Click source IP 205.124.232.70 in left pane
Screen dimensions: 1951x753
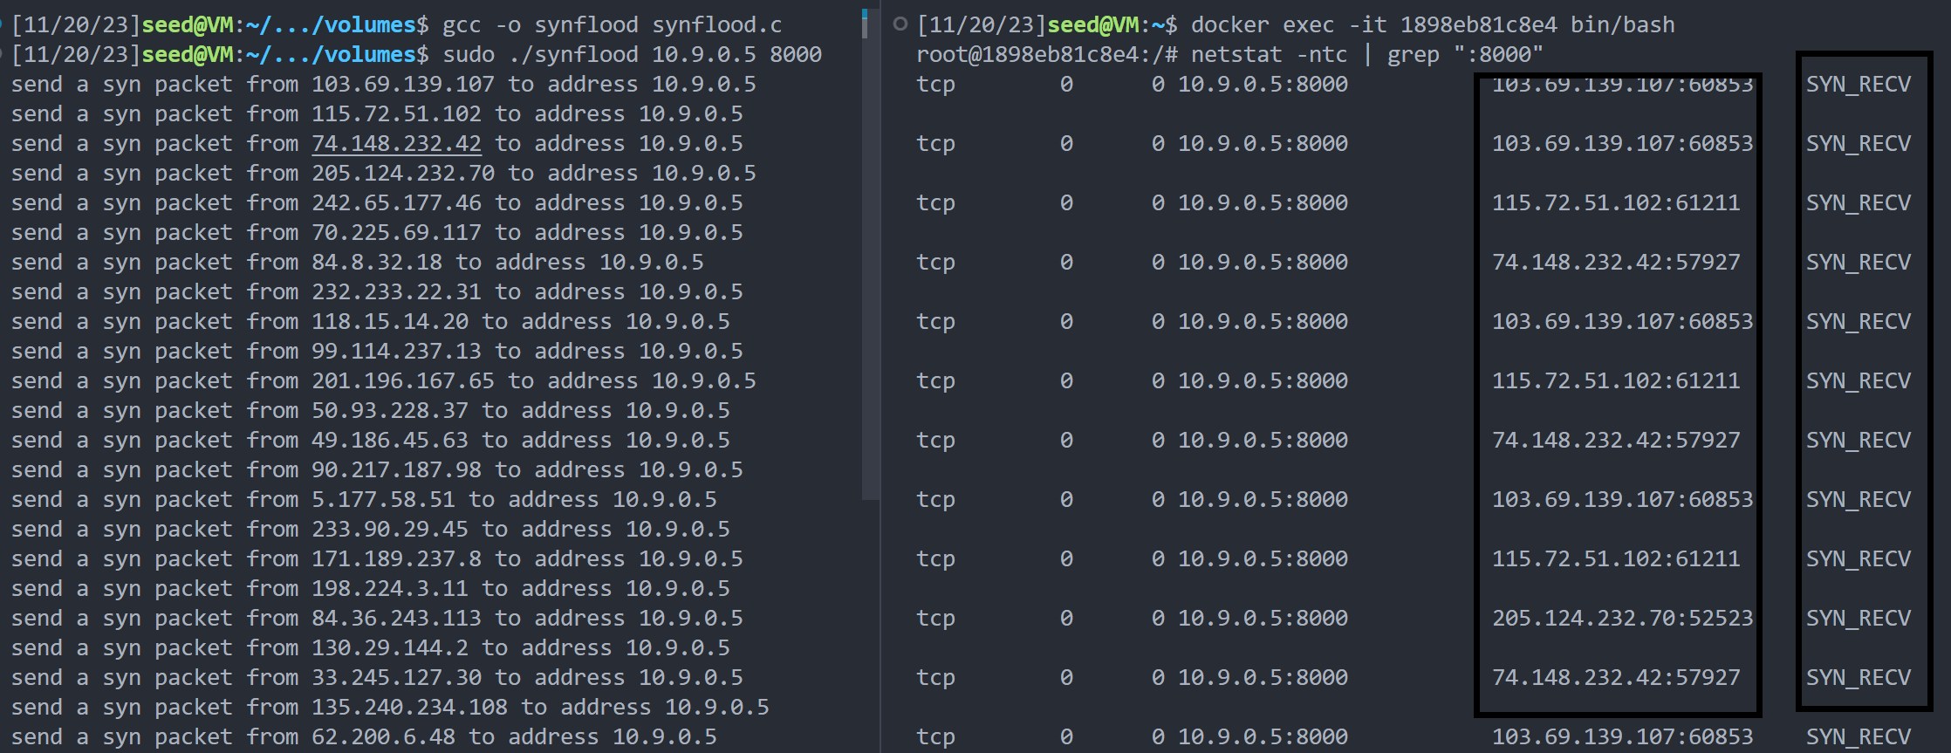pos(402,173)
